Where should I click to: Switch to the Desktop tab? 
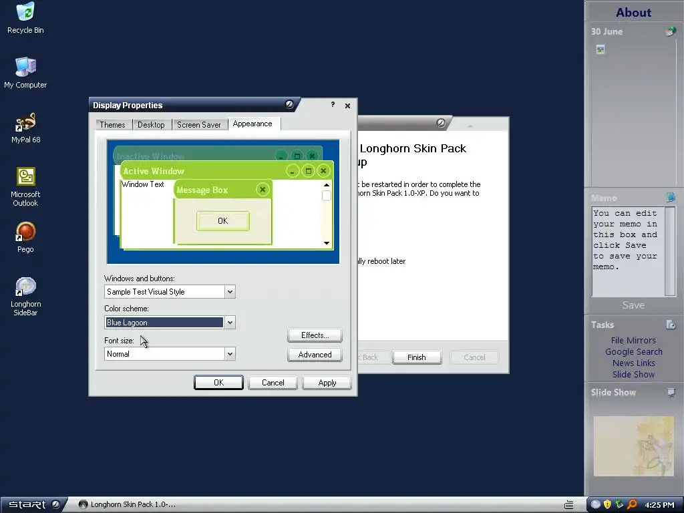pyautogui.click(x=151, y=125)
